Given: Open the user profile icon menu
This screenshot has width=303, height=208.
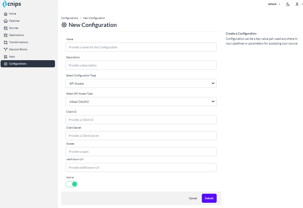Looking at the screenshot, I should pyautogui.click(x=297, y=4).
